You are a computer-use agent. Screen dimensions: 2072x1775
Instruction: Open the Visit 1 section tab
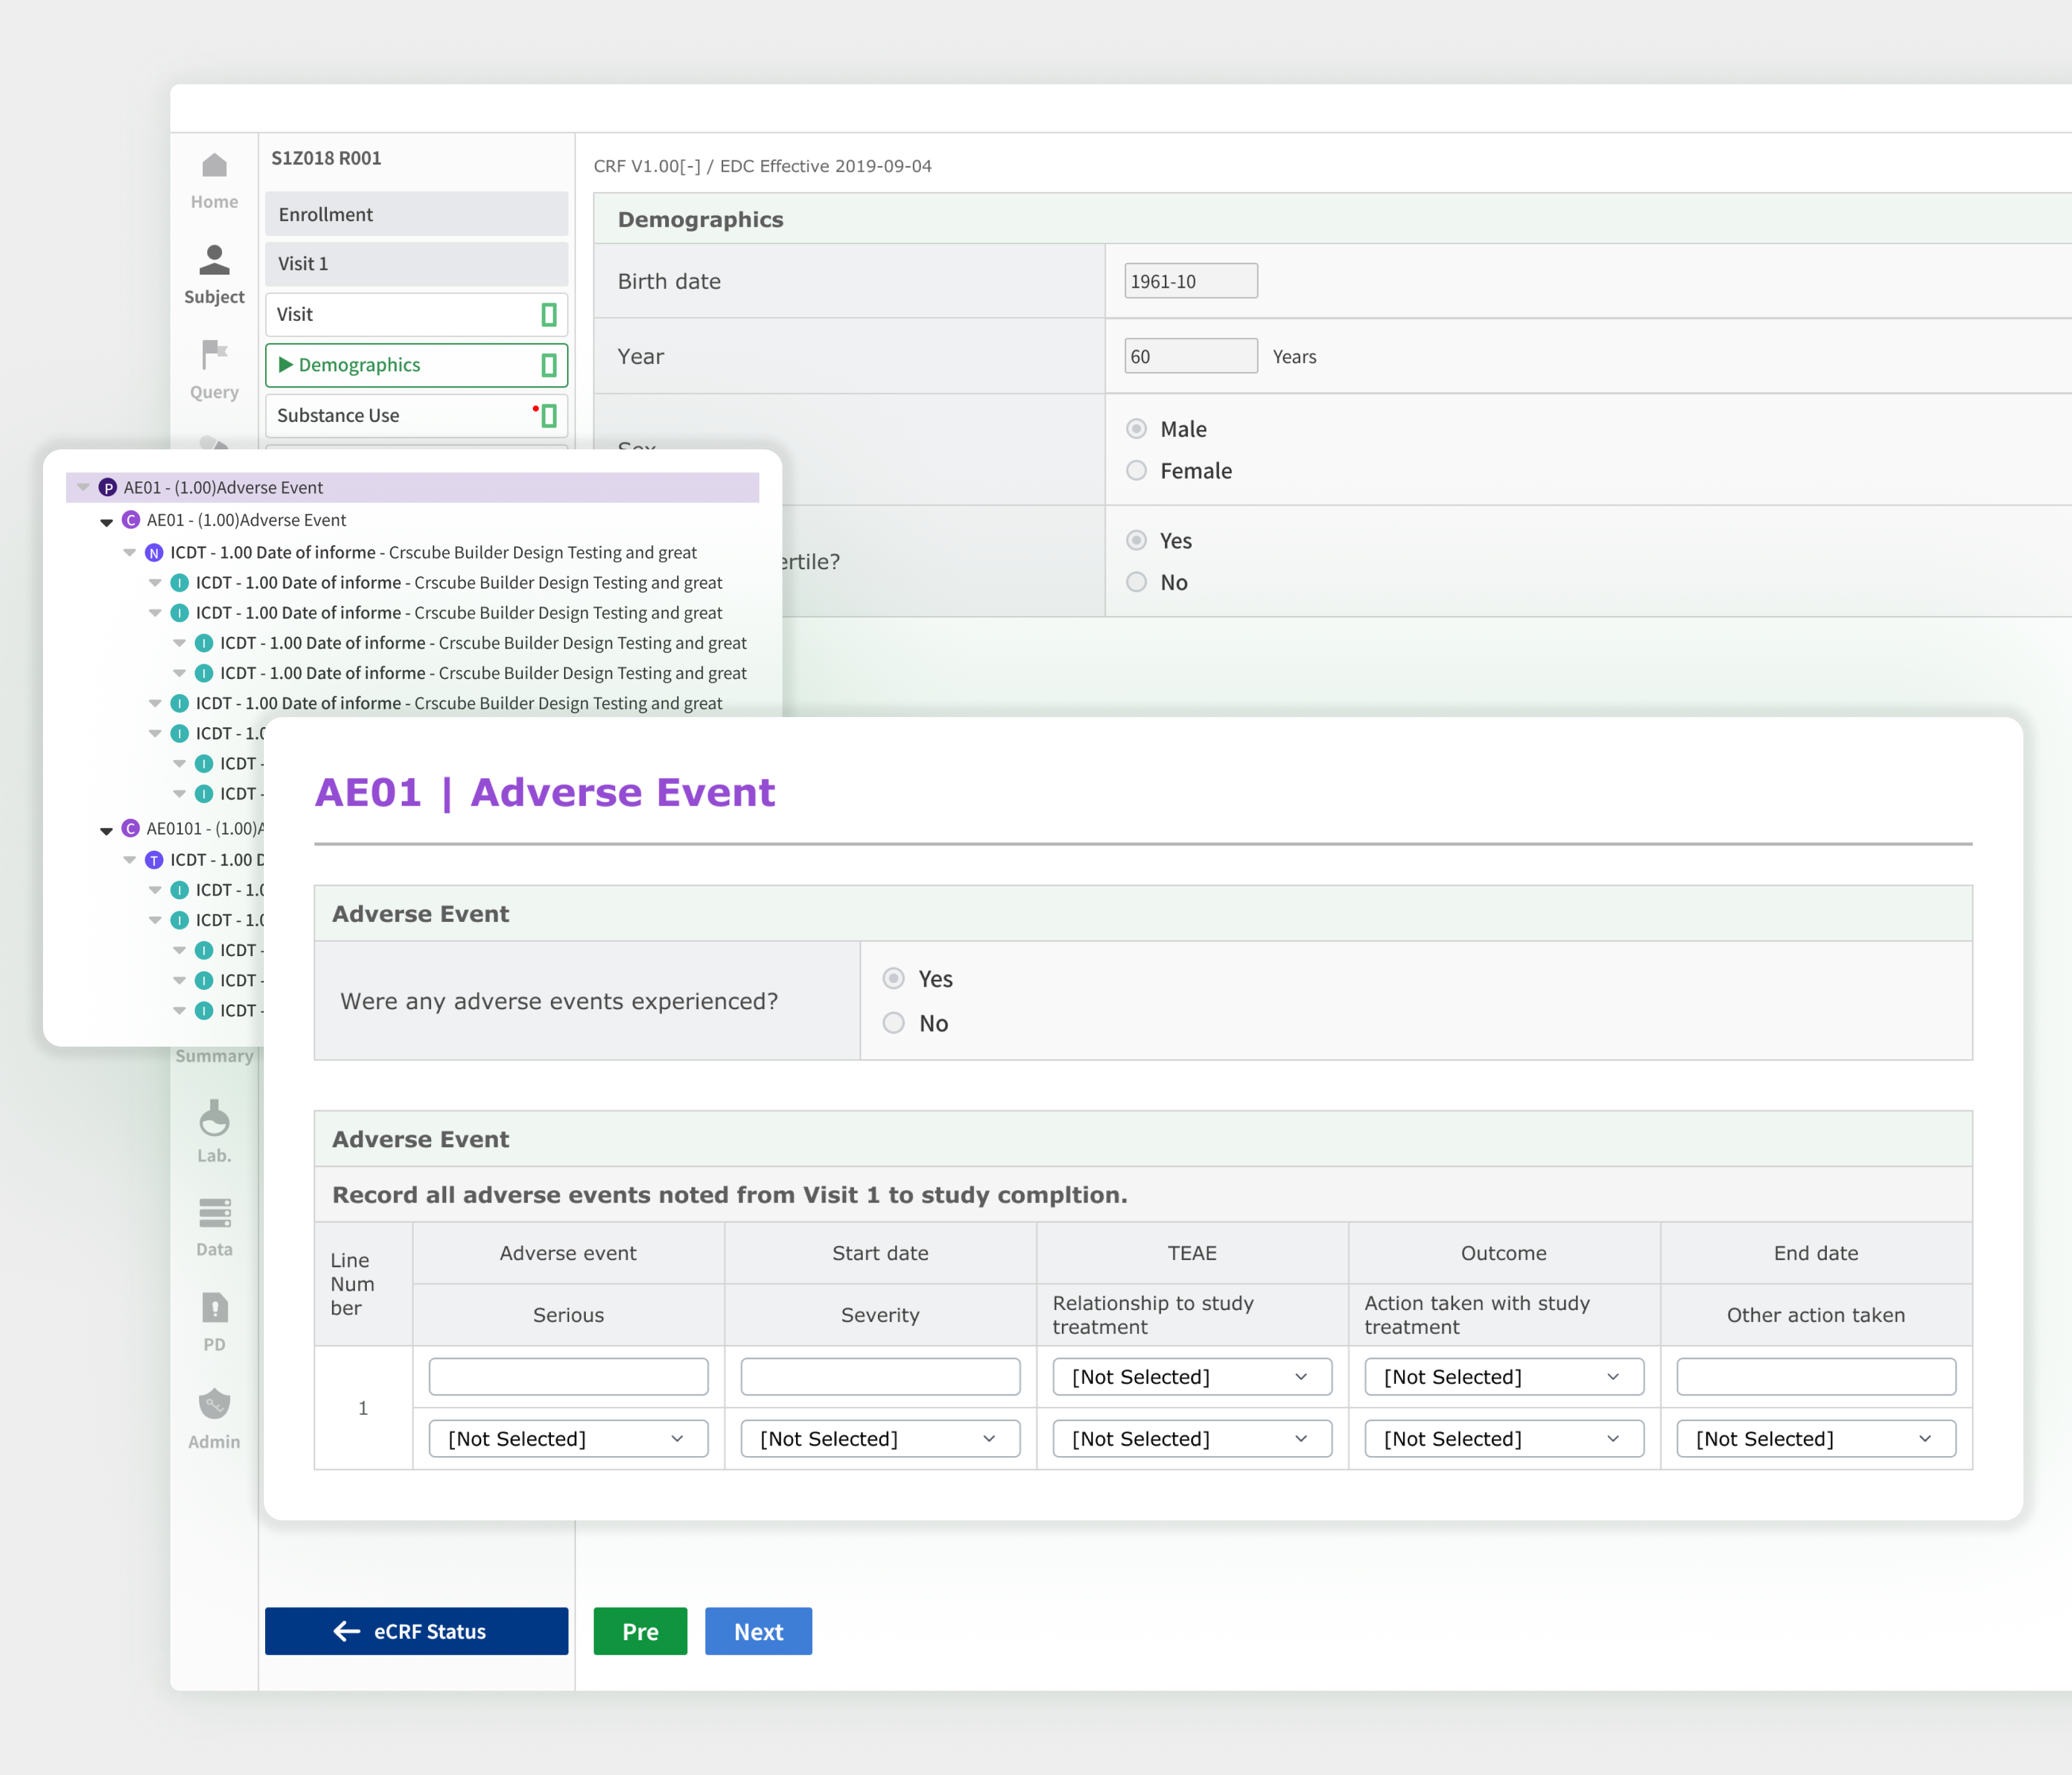pyautogui.click(x=416, y=263)
